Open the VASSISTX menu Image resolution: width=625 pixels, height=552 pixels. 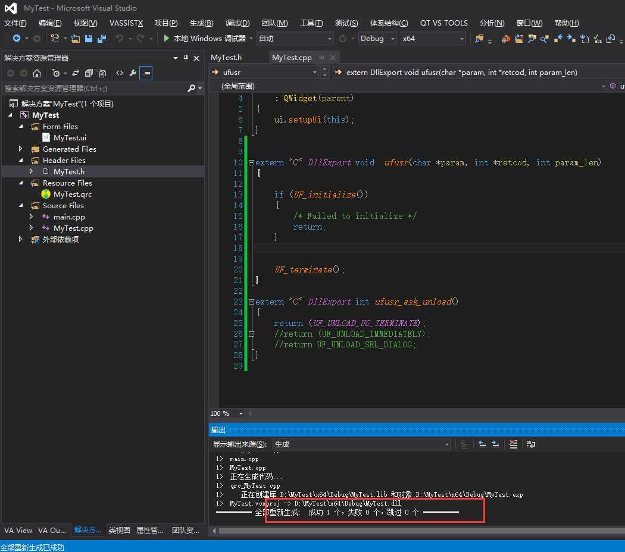pos(126,23)
